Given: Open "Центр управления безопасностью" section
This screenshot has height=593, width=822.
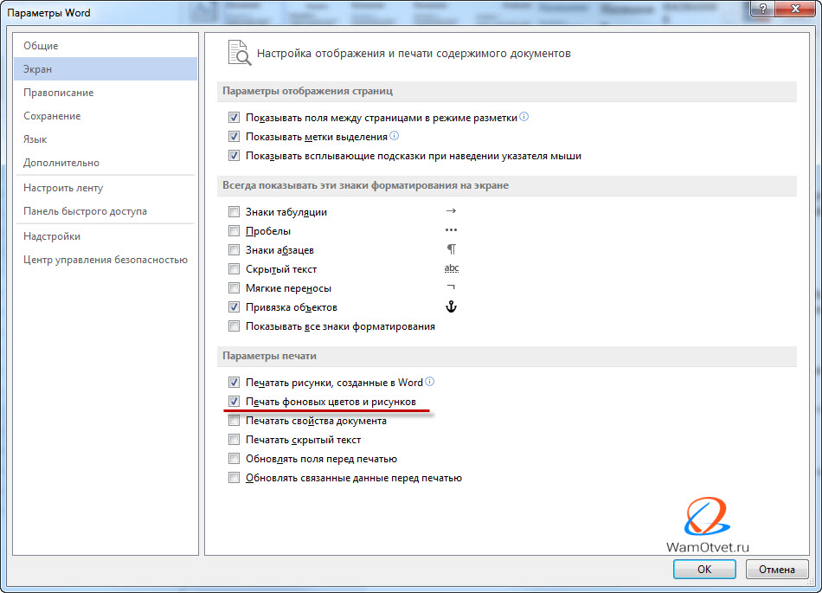Looking at the screenshot, I should pos(105,260).
